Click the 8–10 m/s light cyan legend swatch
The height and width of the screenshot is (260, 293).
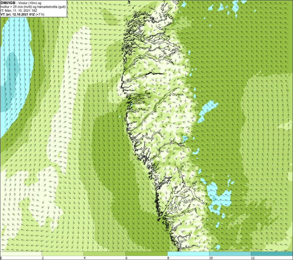click(x=188, y=254)
